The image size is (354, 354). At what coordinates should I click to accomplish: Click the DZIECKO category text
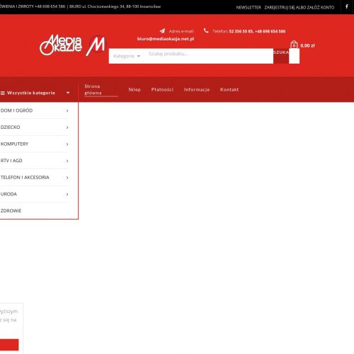(10, 127)
